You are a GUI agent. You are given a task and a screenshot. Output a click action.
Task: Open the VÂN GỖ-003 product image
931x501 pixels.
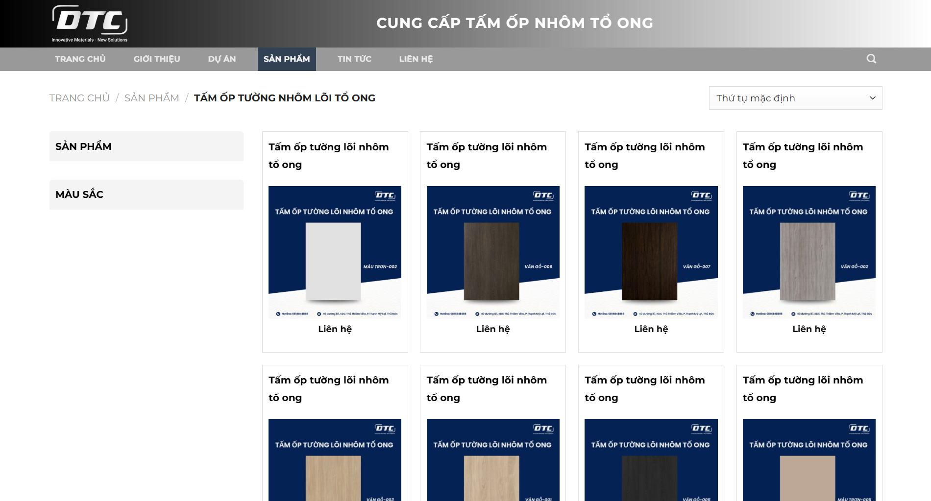point(335,460)
